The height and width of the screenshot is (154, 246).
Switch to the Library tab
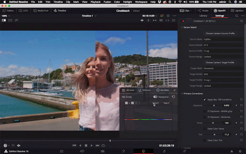[x=203, y=16]
